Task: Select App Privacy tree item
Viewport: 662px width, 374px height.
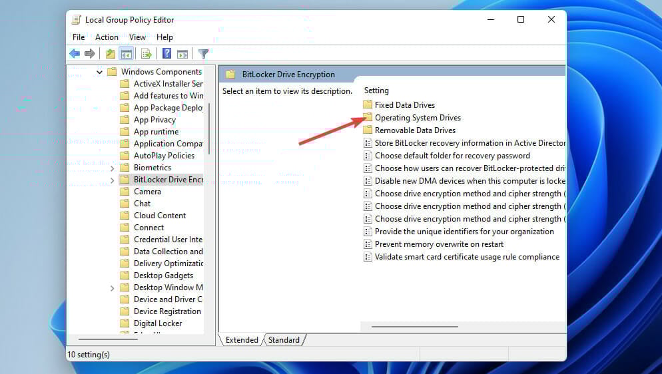Action: 155,120
